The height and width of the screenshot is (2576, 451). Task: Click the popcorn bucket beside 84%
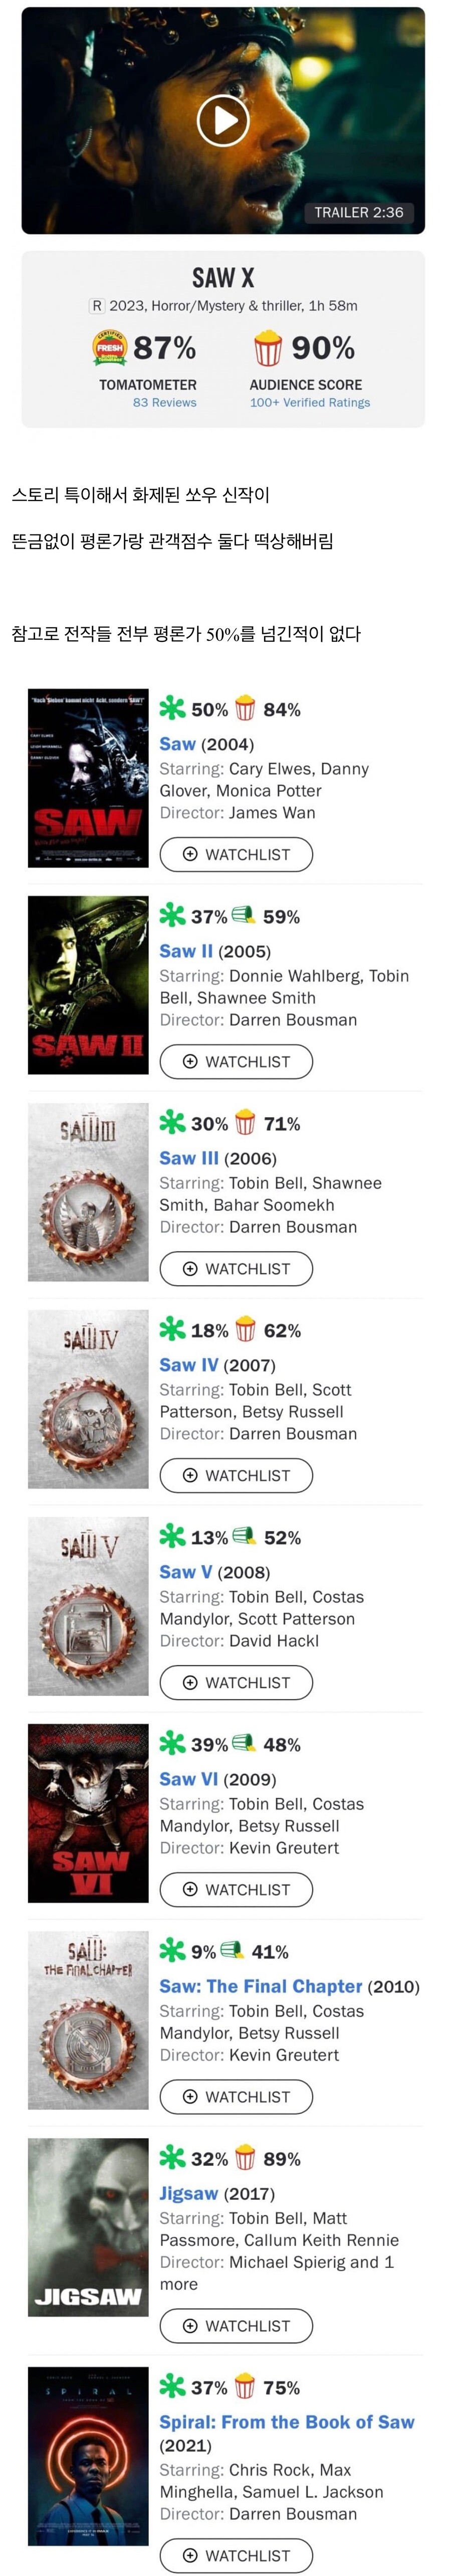tap(245, 709)
